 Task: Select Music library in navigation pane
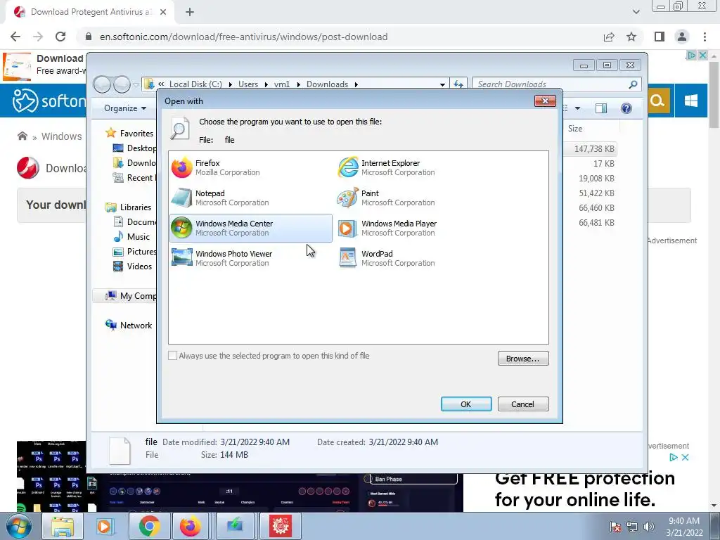click(131, 236)
